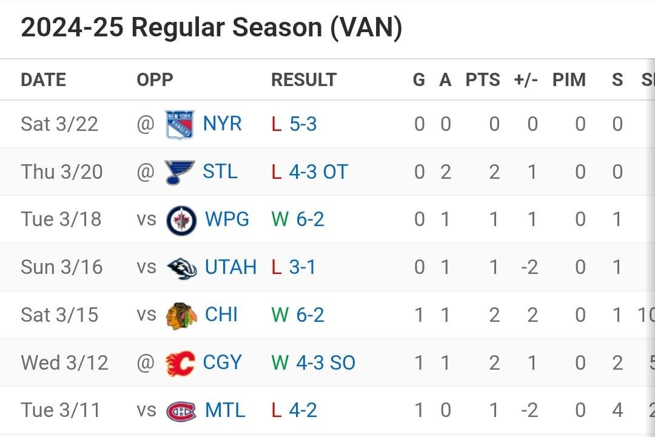This screenshot has height=437, width=655.
Task: Select the 2024-25 Regular Season heading
Action: (x=210, y=27)
